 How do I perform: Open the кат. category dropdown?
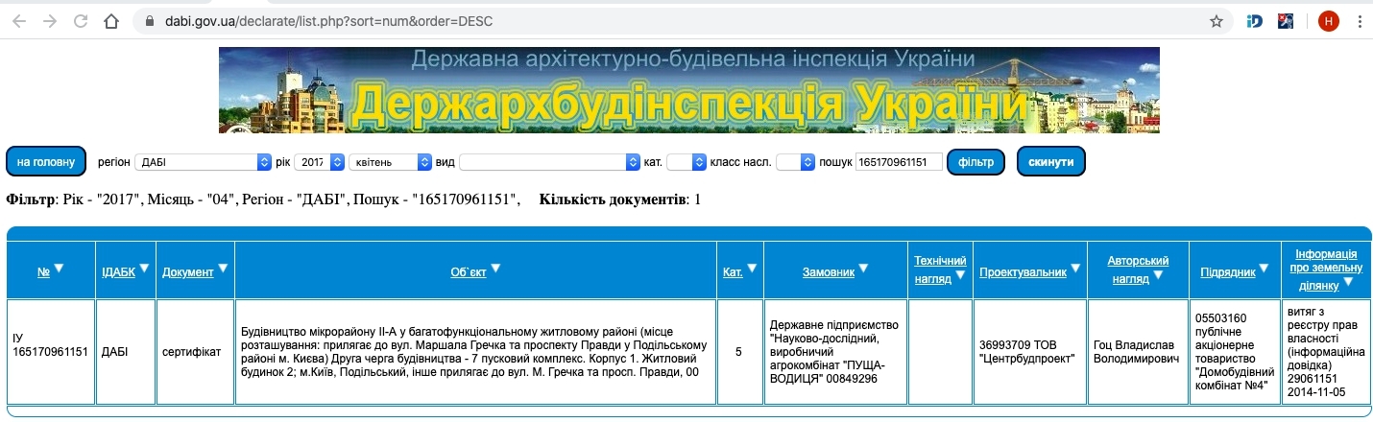tap(686, 162)
